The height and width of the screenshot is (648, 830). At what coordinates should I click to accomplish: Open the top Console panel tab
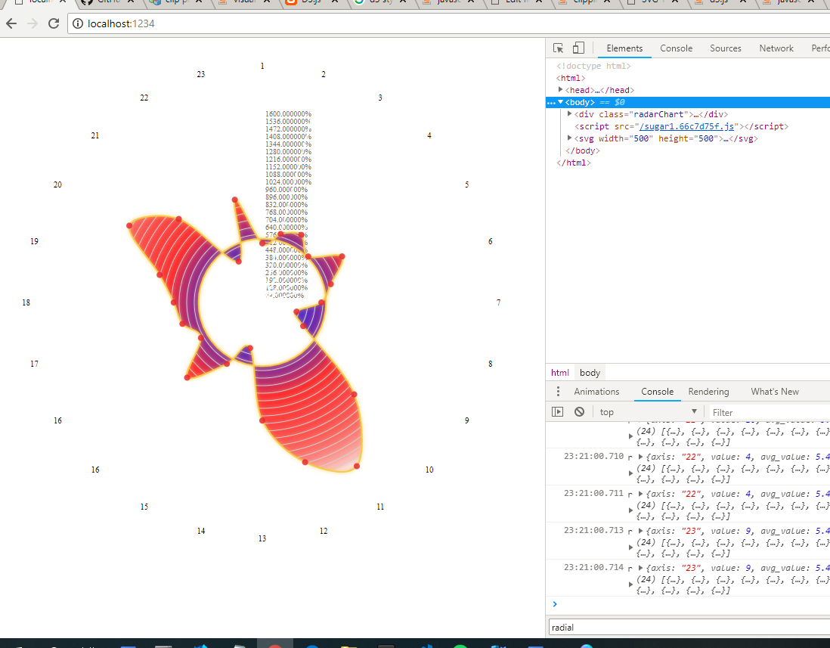[676, 48]
